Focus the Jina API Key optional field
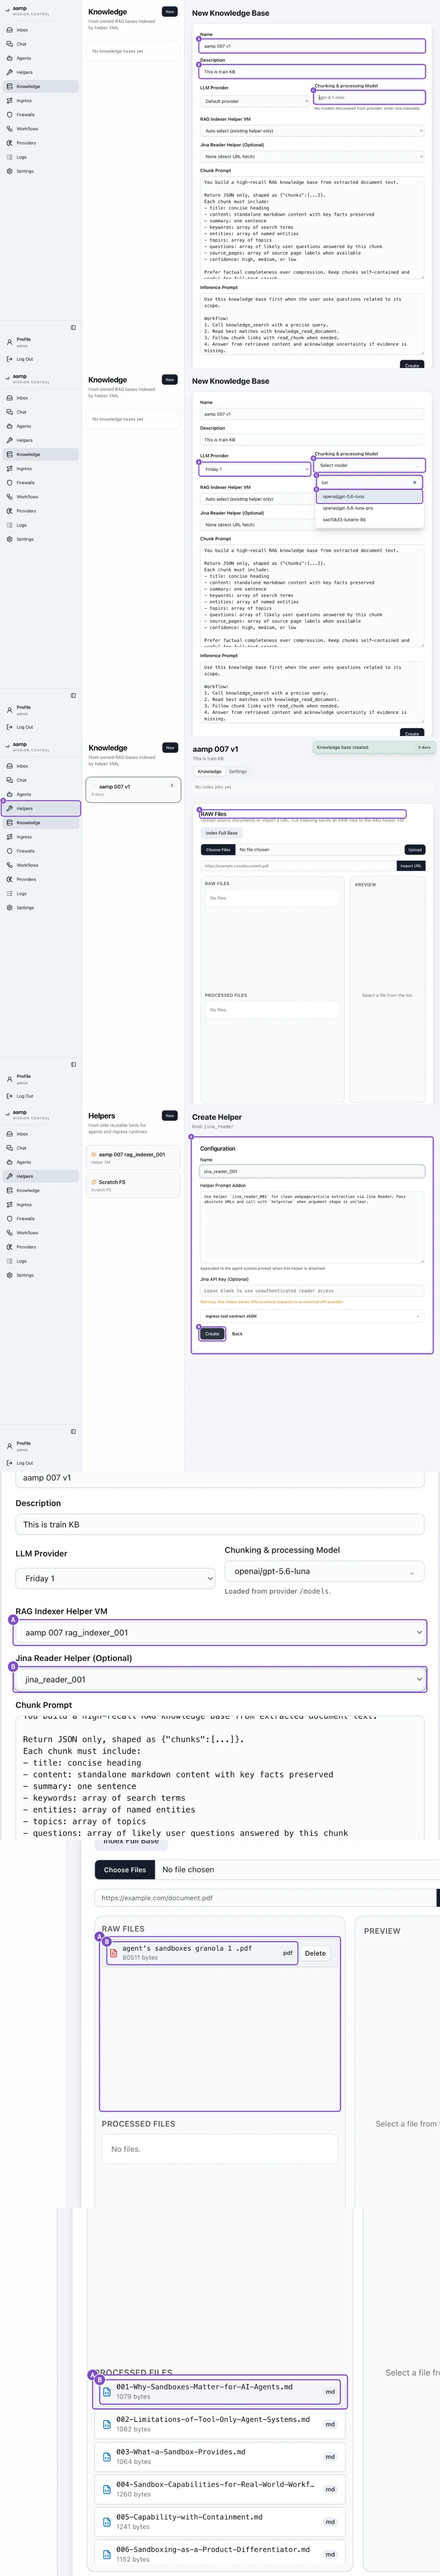Viewport: 440px width, 2576px height. (312, 1291)
